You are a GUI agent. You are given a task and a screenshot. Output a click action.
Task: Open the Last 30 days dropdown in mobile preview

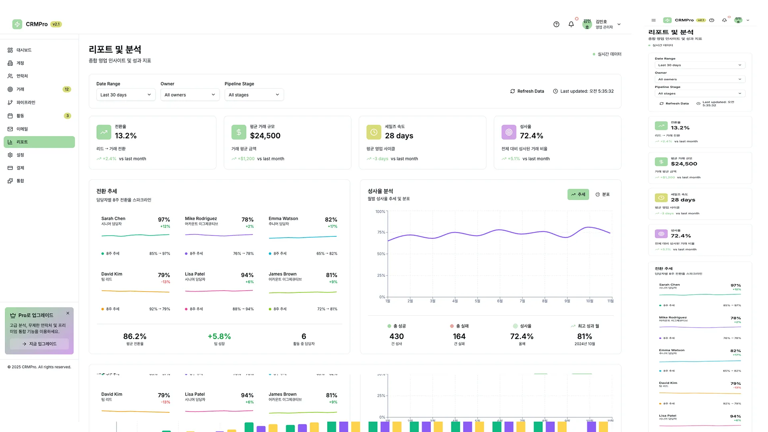pos(700,65)
